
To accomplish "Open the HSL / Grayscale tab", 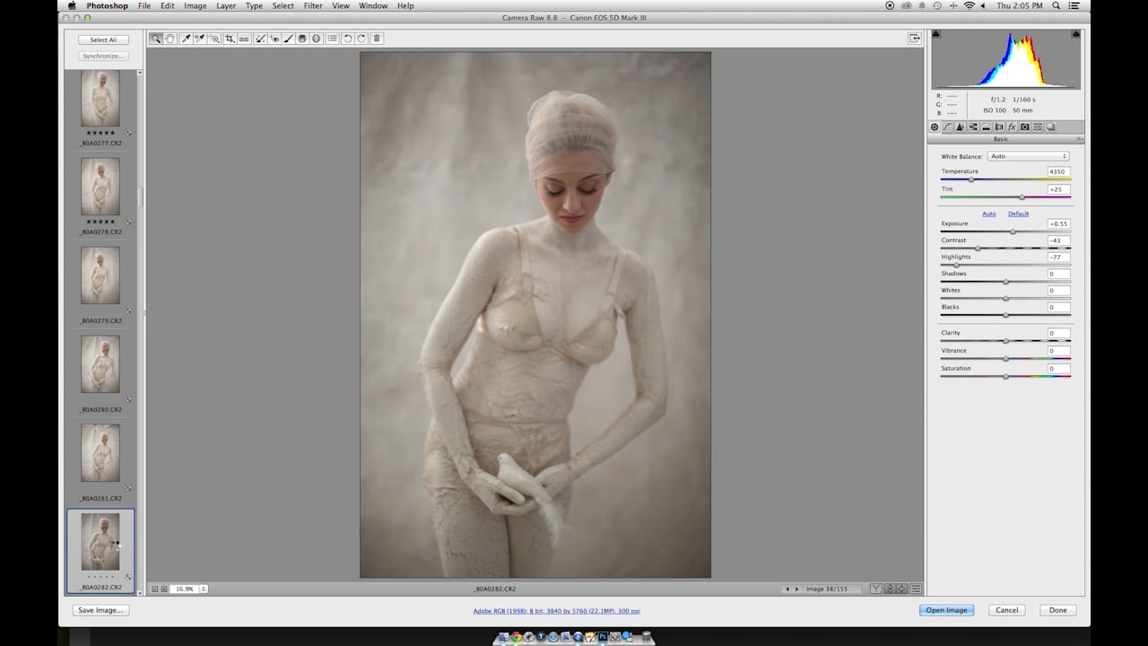I will (973, 127).
